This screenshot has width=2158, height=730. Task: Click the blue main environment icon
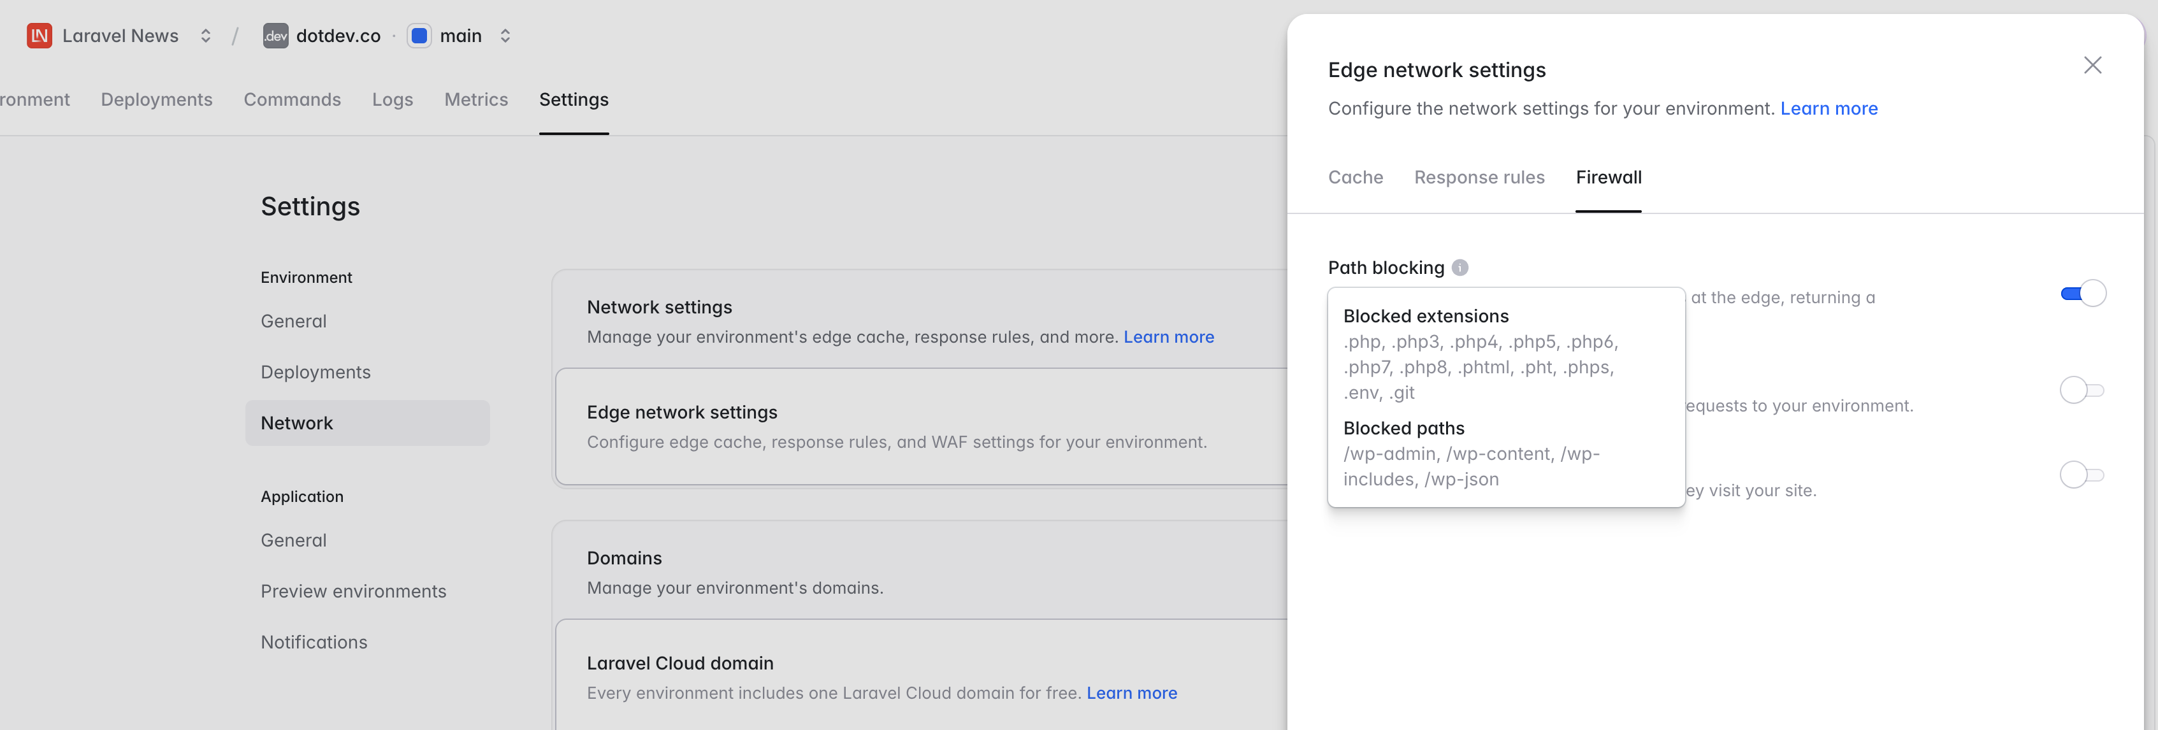[x=420, y=35]
